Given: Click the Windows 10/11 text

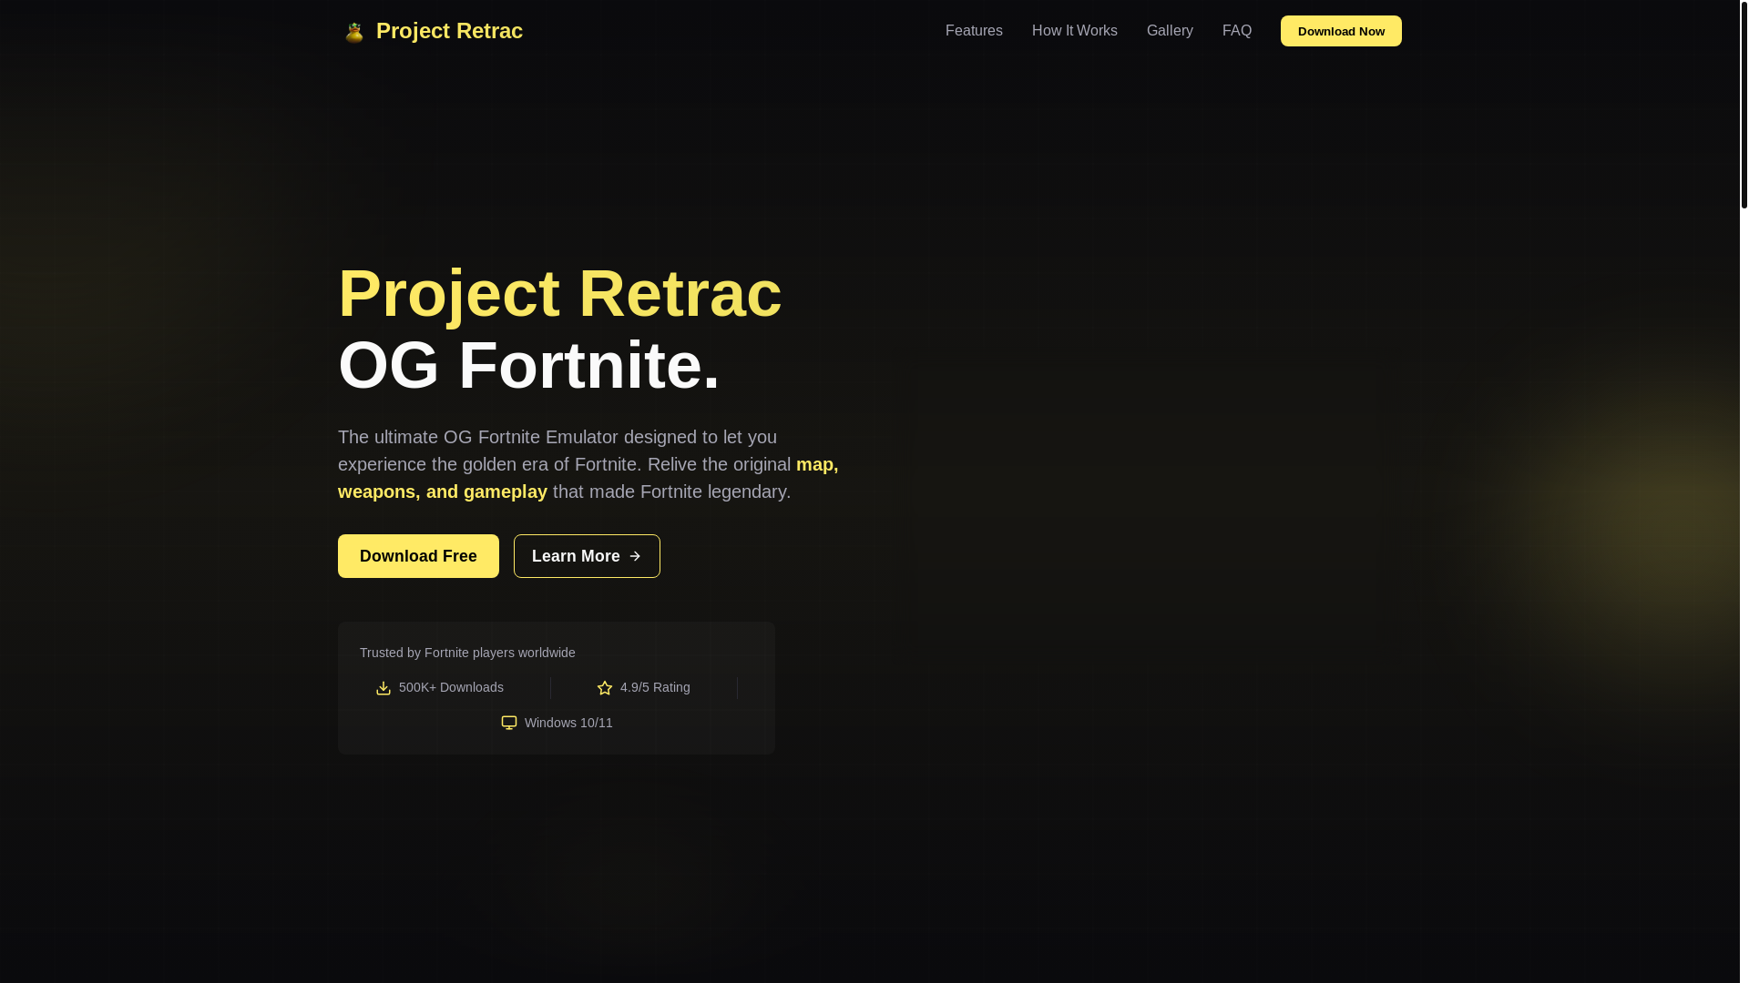Looking at the screenshot, I should tap(568, 723).
